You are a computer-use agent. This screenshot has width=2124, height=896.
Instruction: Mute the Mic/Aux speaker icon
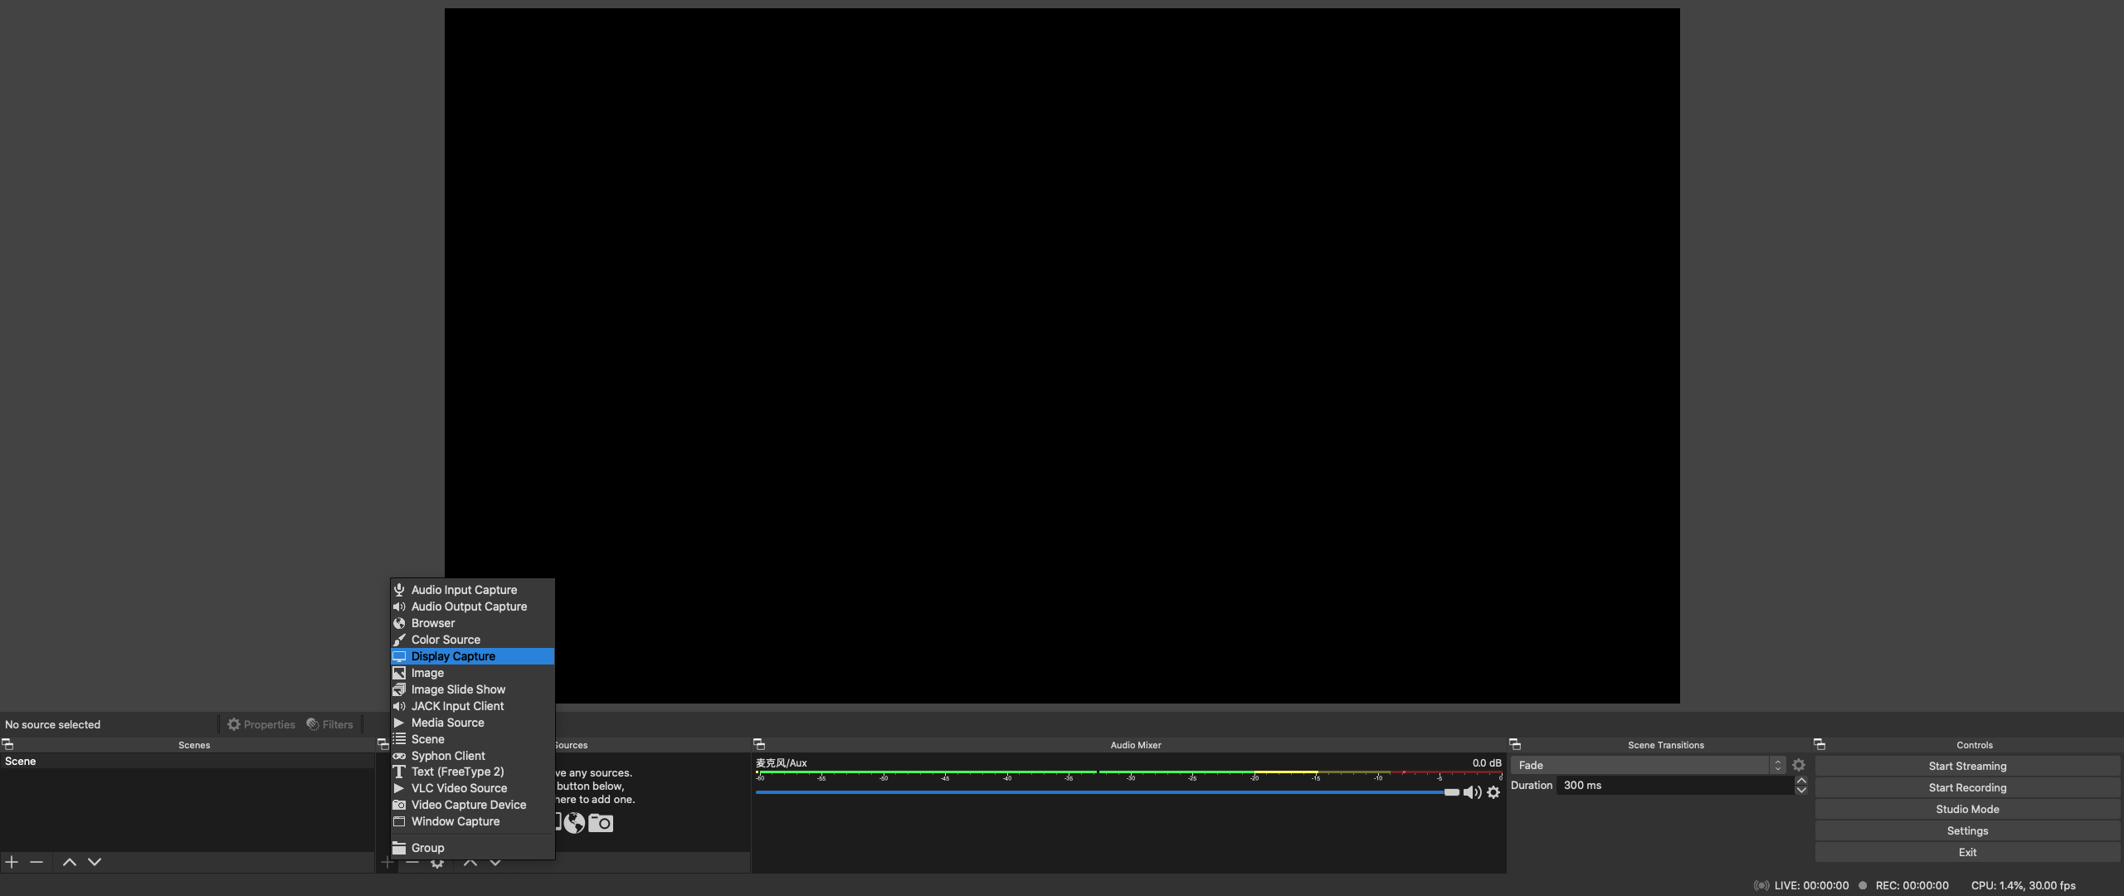[1472, 792]
